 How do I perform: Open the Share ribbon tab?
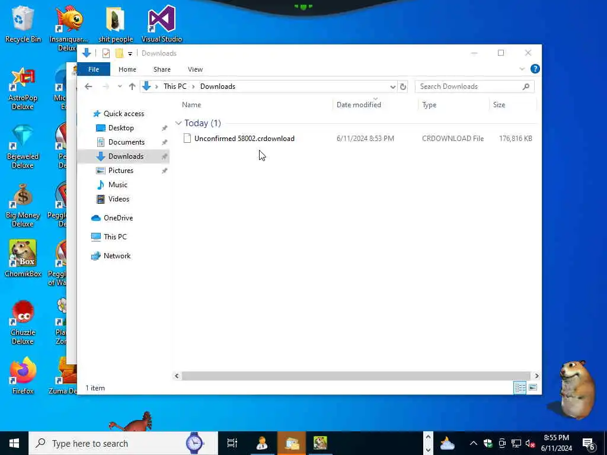point(162,69)
